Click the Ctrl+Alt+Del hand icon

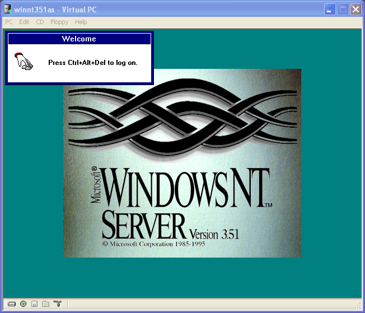(24, 61)
